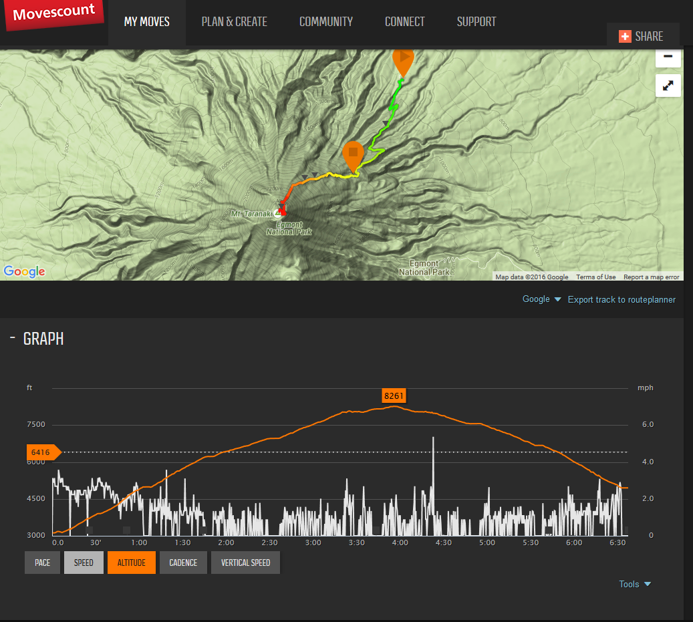Toggle the Pace graph series
Viewport: 693px width, 622px height.
(x=42, y=563)
